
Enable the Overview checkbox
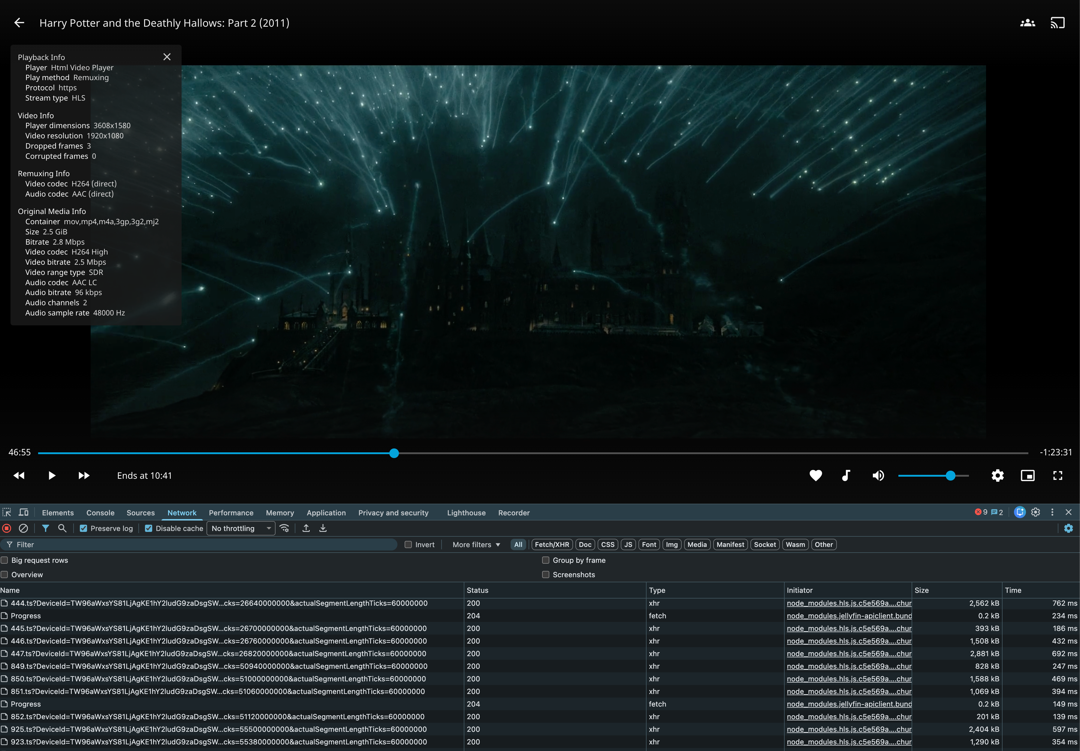(x=4, y=575)
